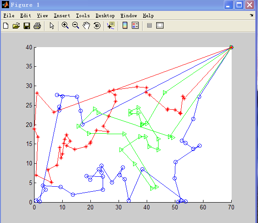Click the dock figure arrow at menu bar right
This screenshot has width=258, height=223.
coord(252,15)
